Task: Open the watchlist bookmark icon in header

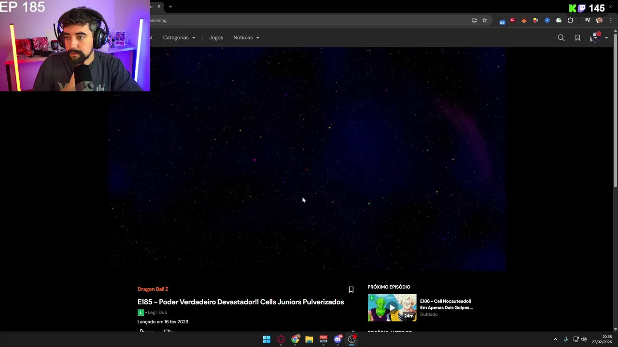Action: click(x=577, y=38)
